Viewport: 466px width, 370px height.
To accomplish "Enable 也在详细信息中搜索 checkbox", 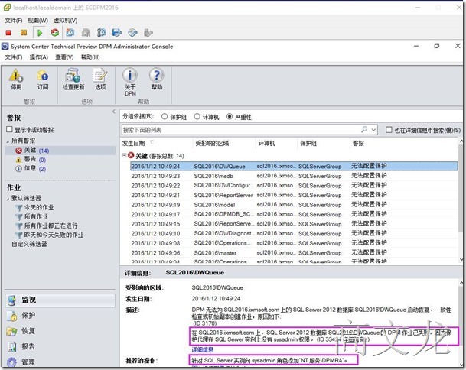I will [389, 130].
